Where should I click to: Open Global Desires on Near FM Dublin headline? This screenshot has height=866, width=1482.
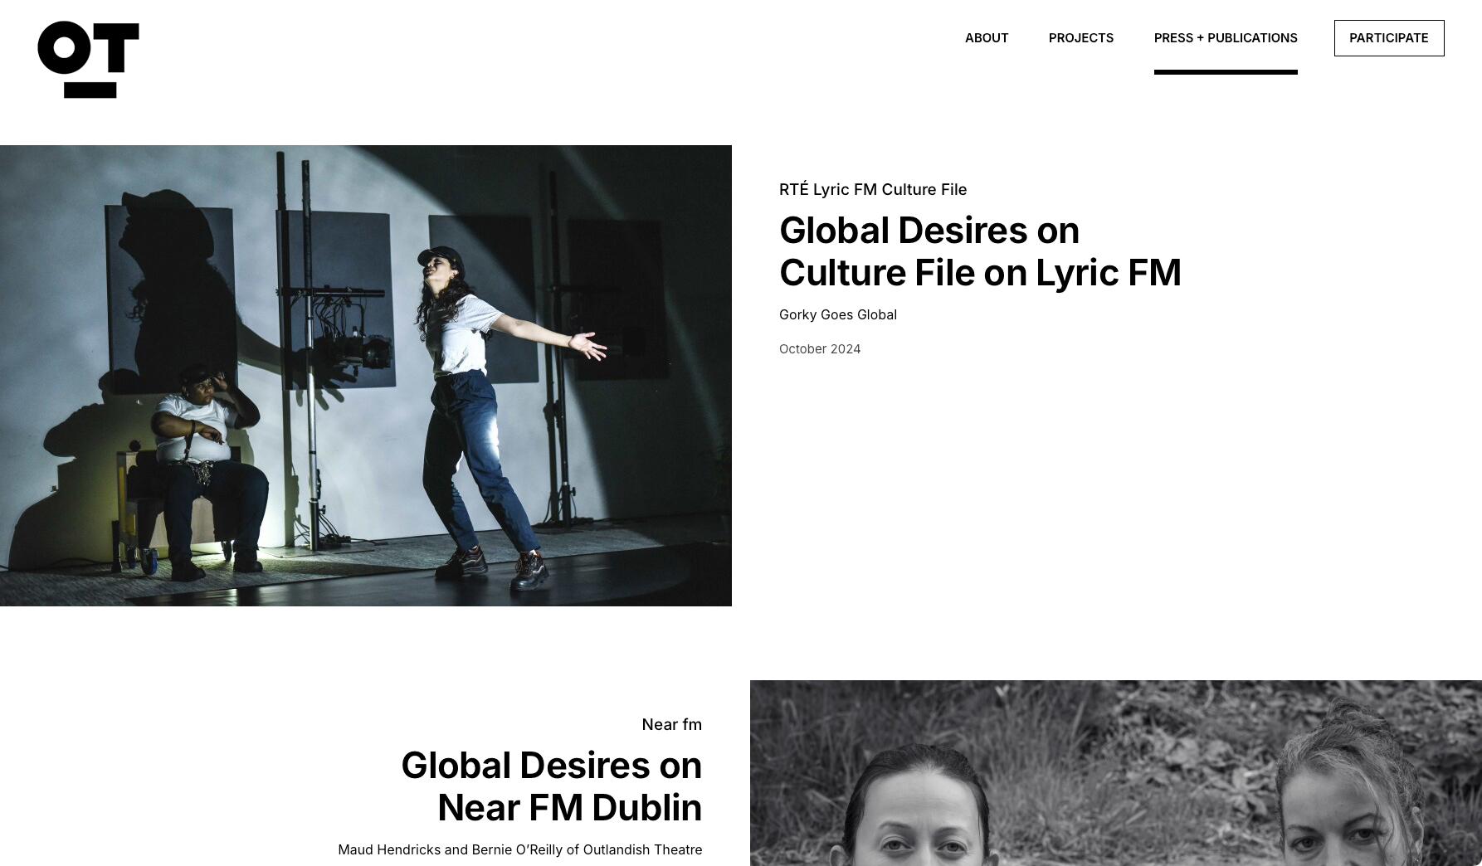pos(551,786)
